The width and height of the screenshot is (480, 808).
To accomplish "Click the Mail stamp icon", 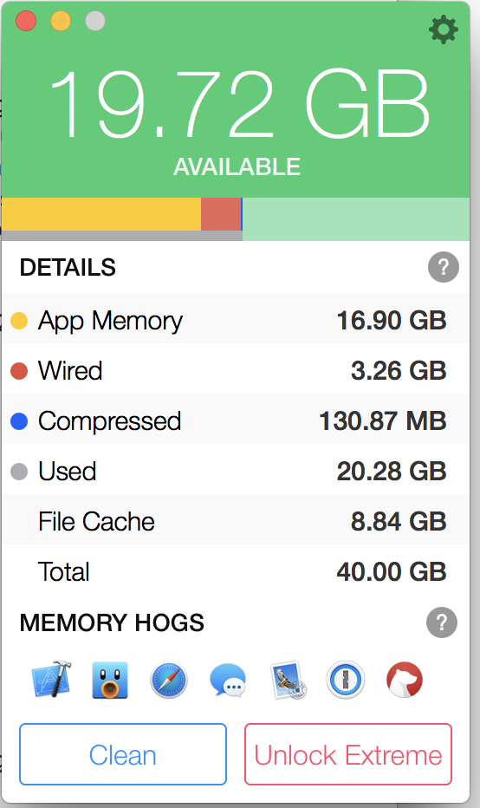I will pos(288,681).
